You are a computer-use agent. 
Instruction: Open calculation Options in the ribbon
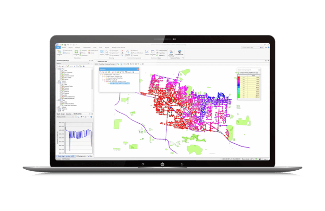click(x=66, y=53)
